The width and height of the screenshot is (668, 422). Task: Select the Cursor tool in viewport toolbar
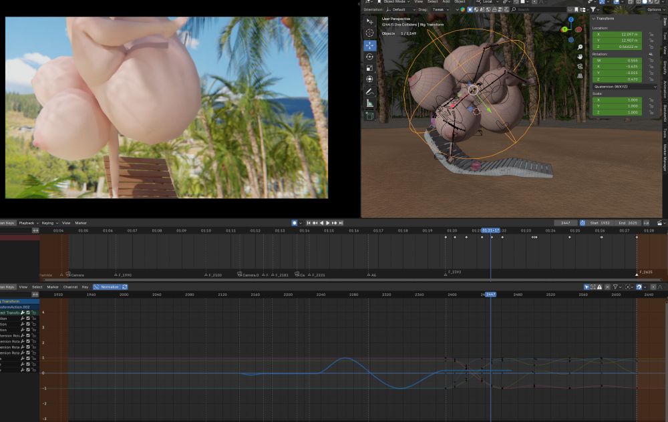click(x=370, y=33)
